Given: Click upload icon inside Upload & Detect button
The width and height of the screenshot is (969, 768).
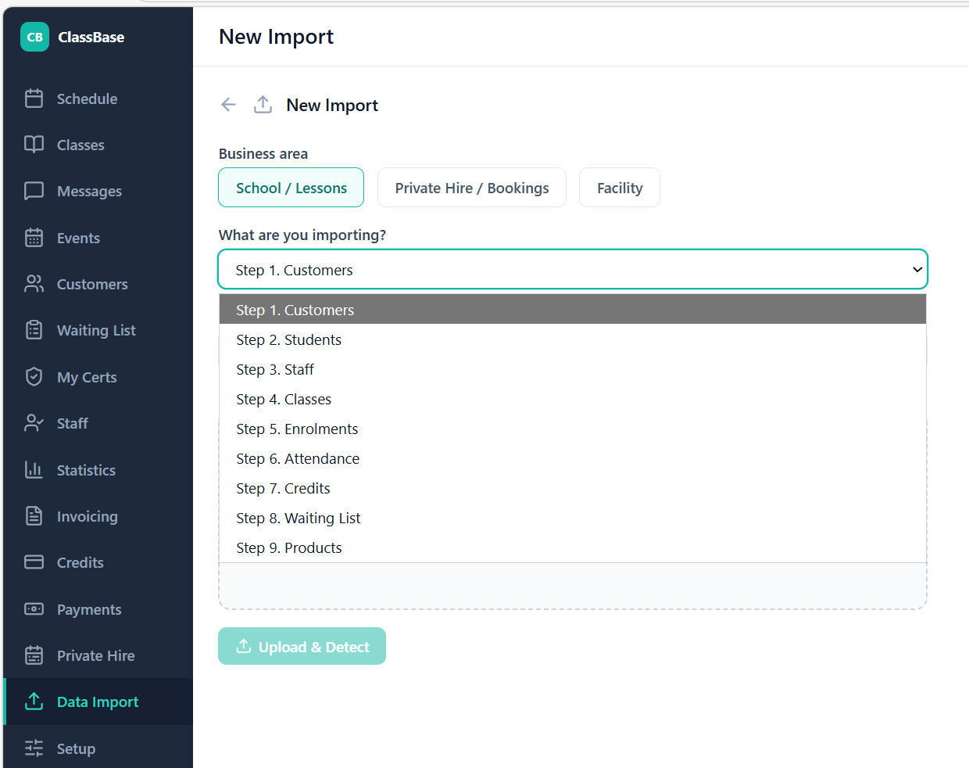Looking at the screenshot, I should [244, 646].
